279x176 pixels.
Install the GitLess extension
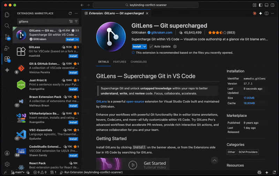73,56
